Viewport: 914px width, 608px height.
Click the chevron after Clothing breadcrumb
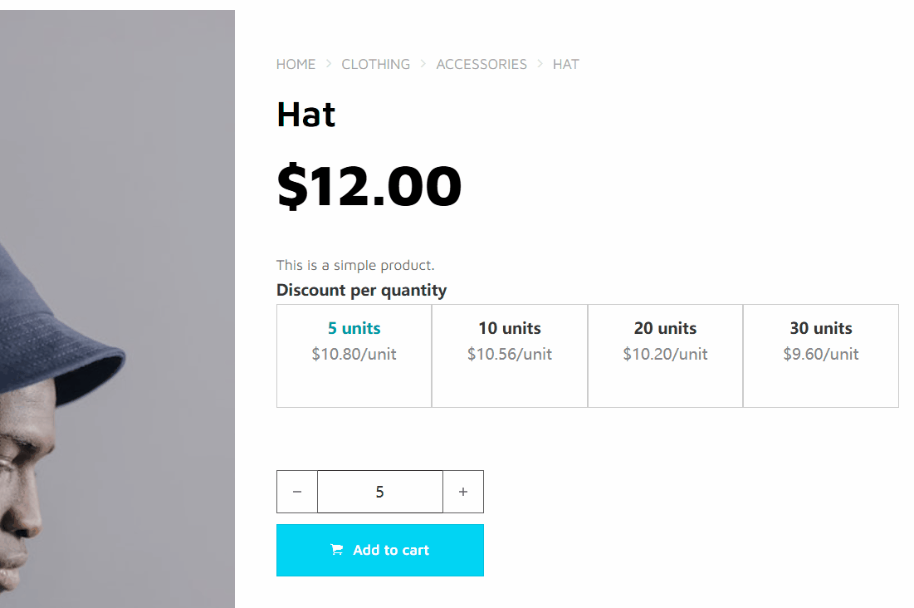[423, 64]
